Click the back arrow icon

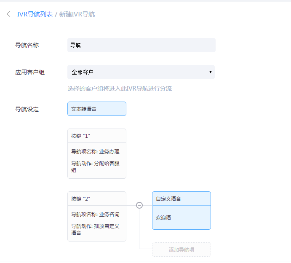tap(8, 14)
